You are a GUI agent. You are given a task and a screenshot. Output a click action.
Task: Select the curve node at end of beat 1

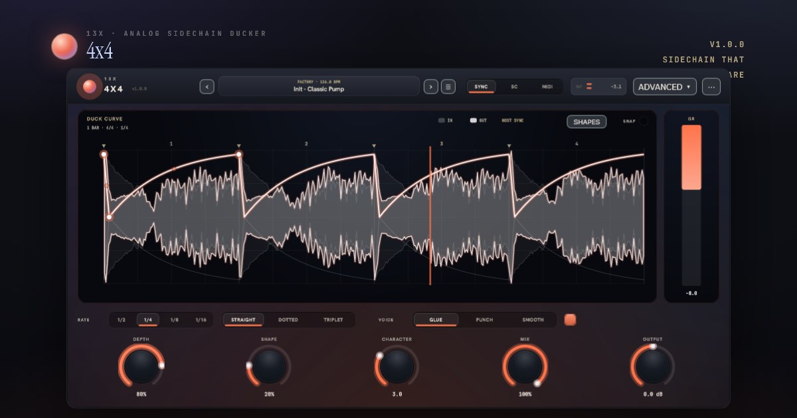239,155
